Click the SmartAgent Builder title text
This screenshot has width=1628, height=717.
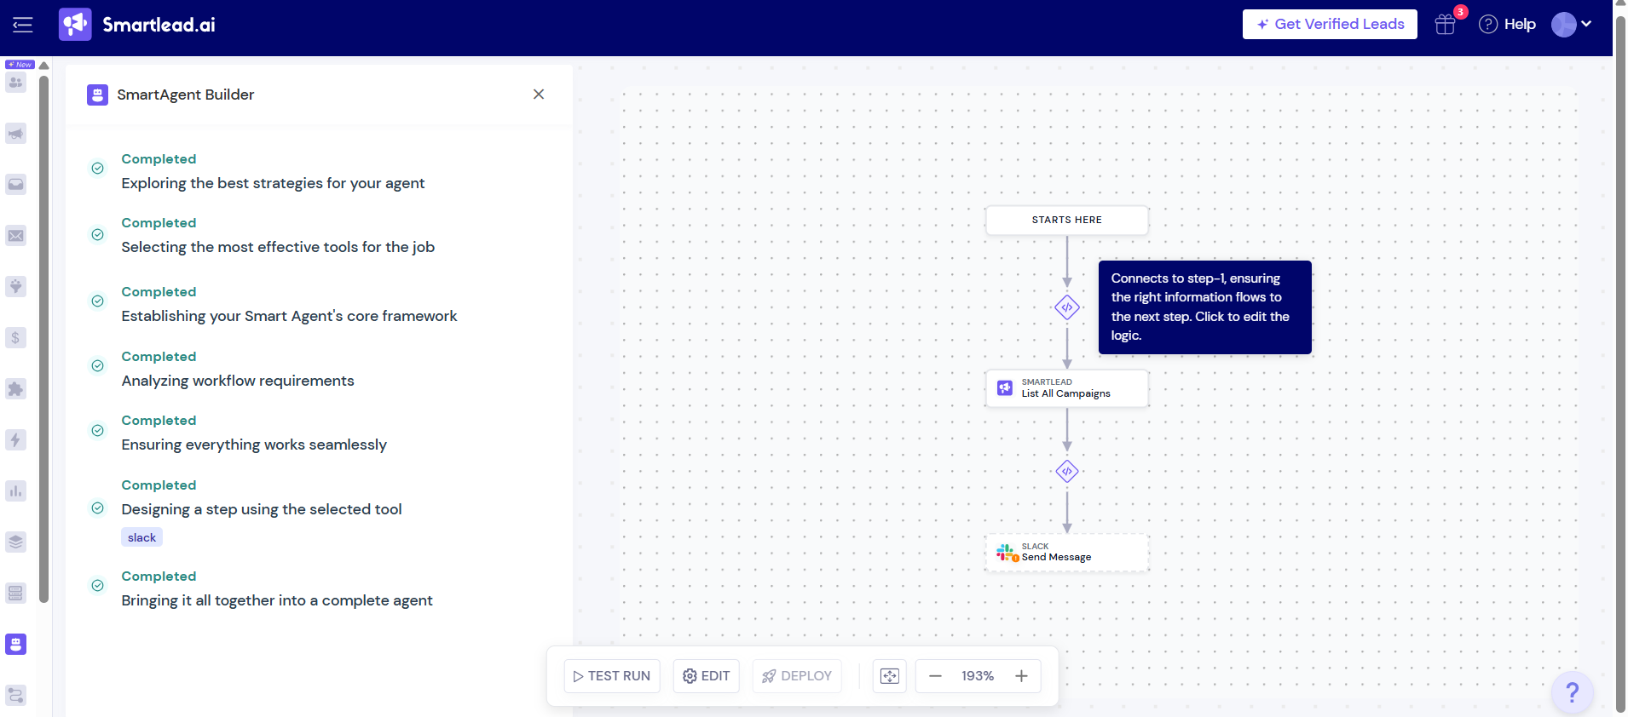pos(186,95)
